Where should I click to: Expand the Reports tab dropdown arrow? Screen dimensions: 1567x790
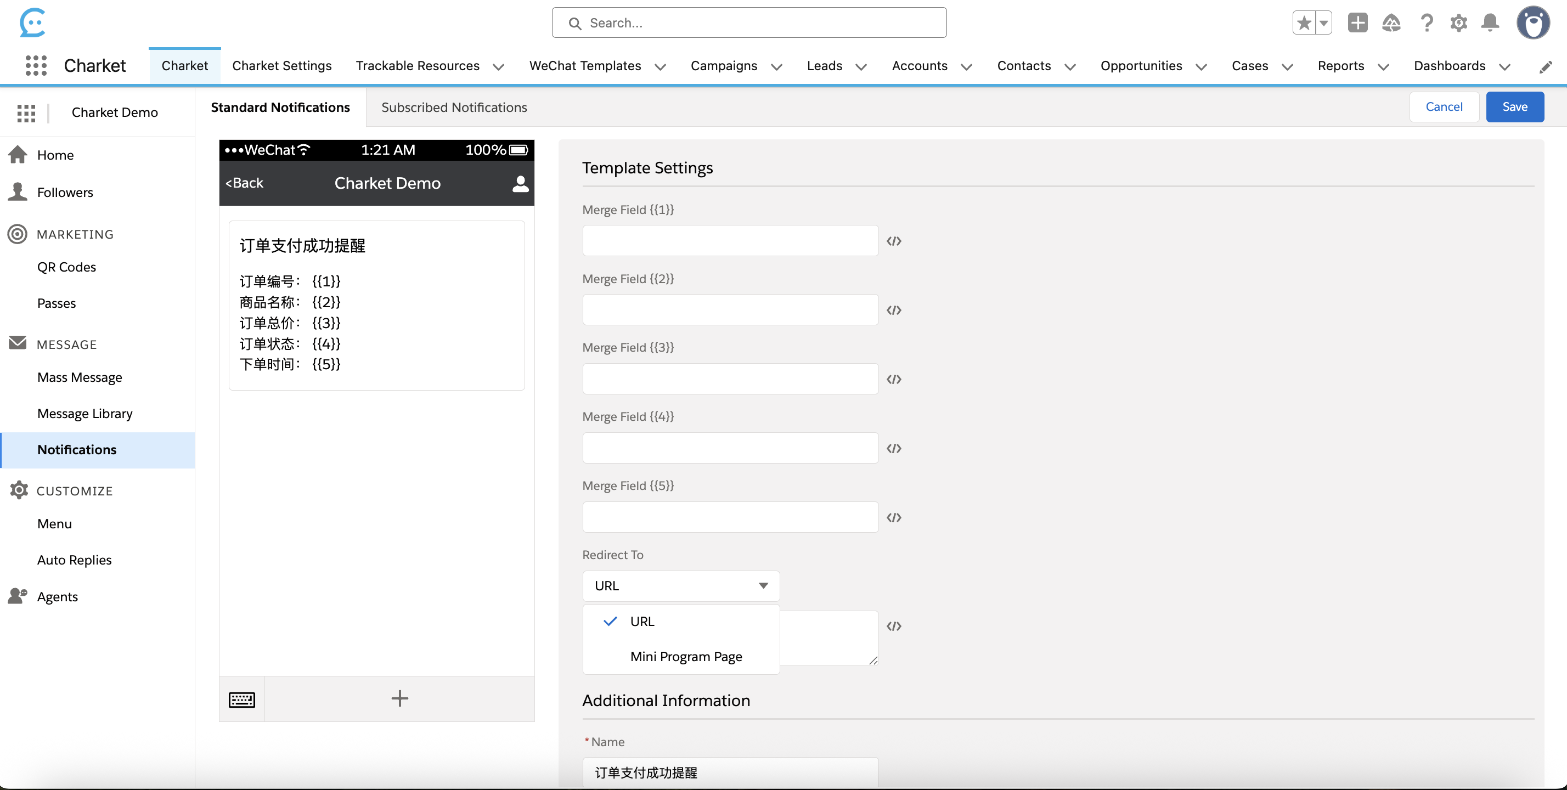(1384, 67)
